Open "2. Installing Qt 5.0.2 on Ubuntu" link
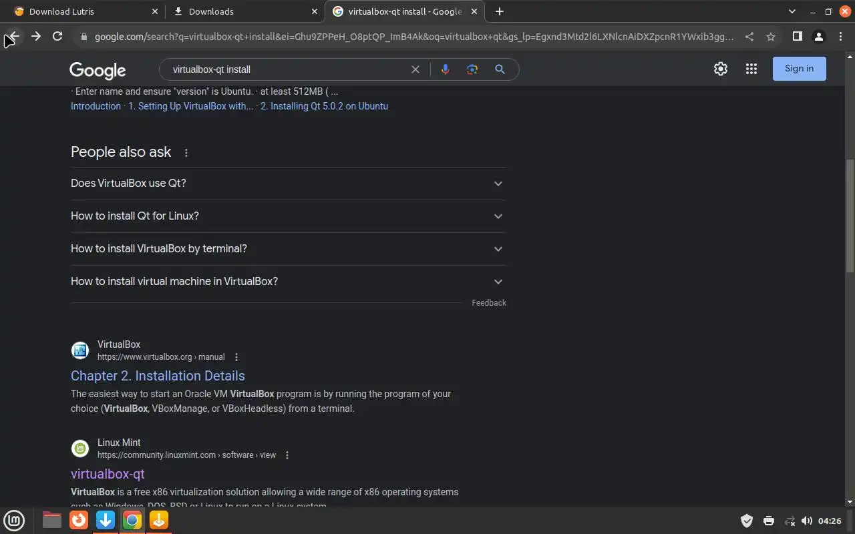This screenshot has width=855, height=534. point(324,106)
